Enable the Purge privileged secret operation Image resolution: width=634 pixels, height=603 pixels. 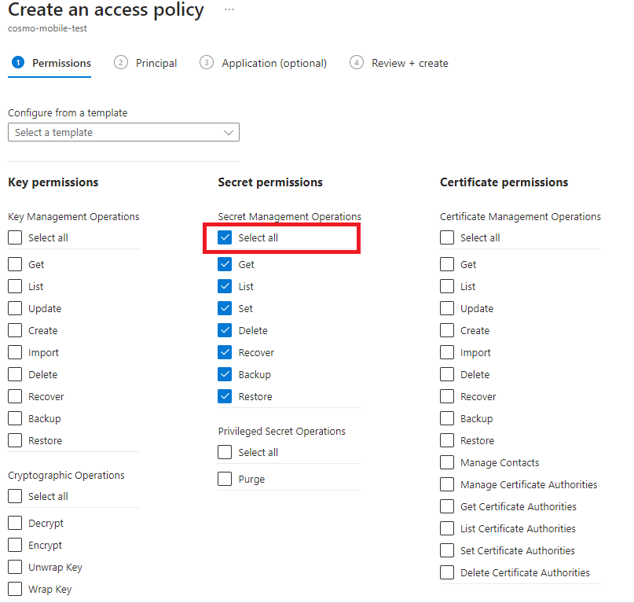point(224,479)
